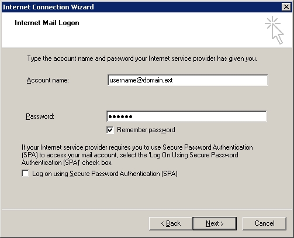Viewport: 294px width, 238px height.
Task: Focus the Account name text field
Action: click(x=188, y=80)
